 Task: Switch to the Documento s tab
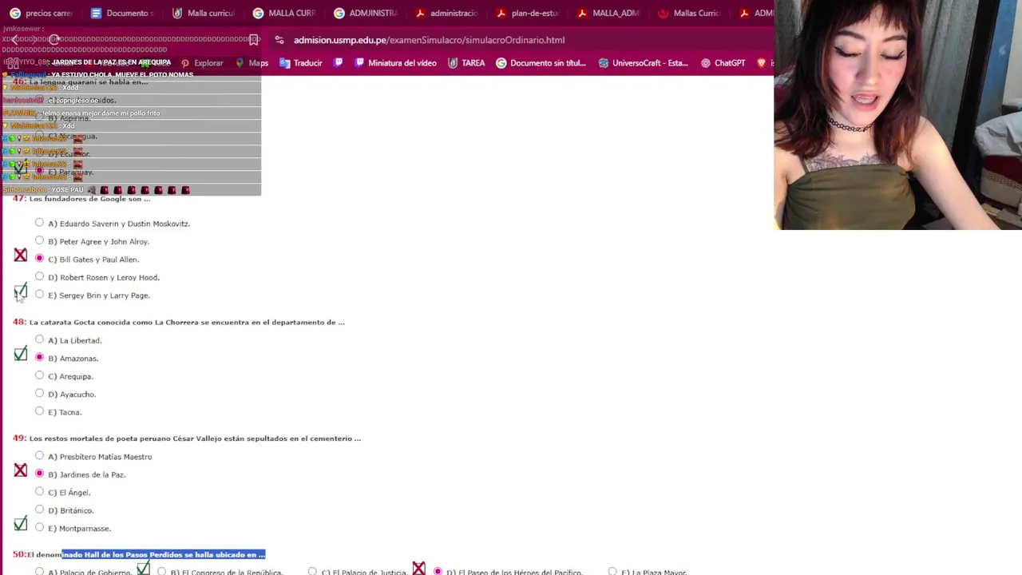click(x=122, y=13)
